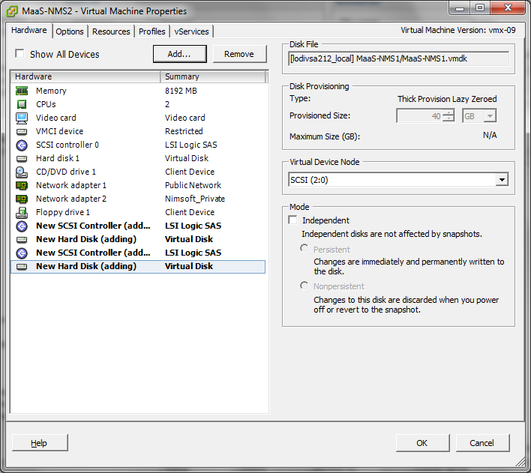Click the Cancel button

click(x=482, y=443)
